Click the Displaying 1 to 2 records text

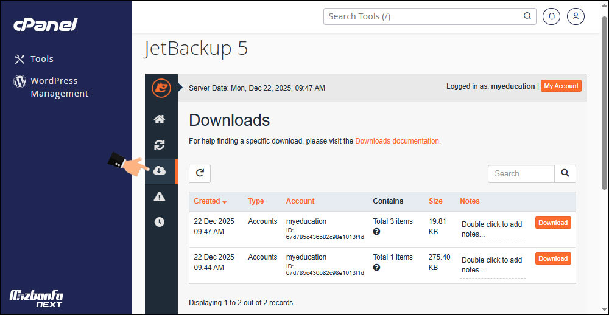(x=241, y=303)
